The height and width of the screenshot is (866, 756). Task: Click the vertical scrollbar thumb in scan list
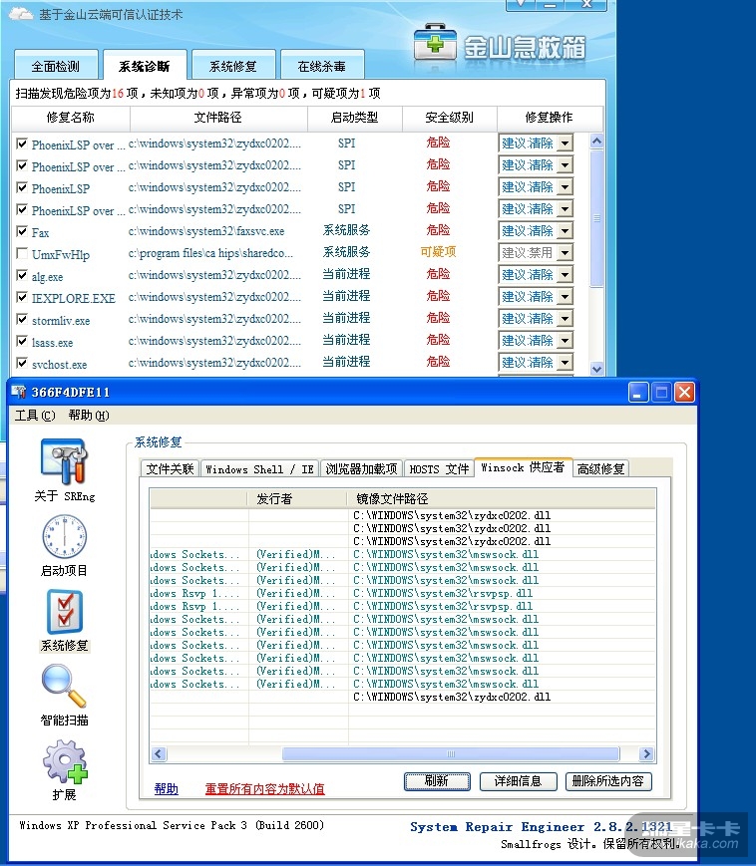(596, 217)
